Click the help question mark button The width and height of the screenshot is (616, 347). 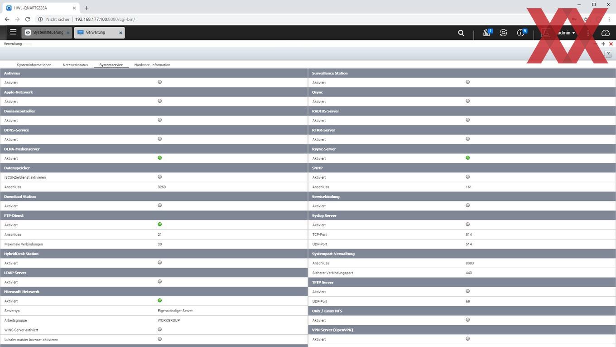point(608,54)
